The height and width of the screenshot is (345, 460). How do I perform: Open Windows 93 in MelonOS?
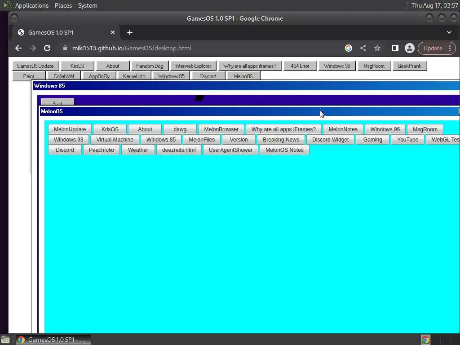tap(68, 139)
